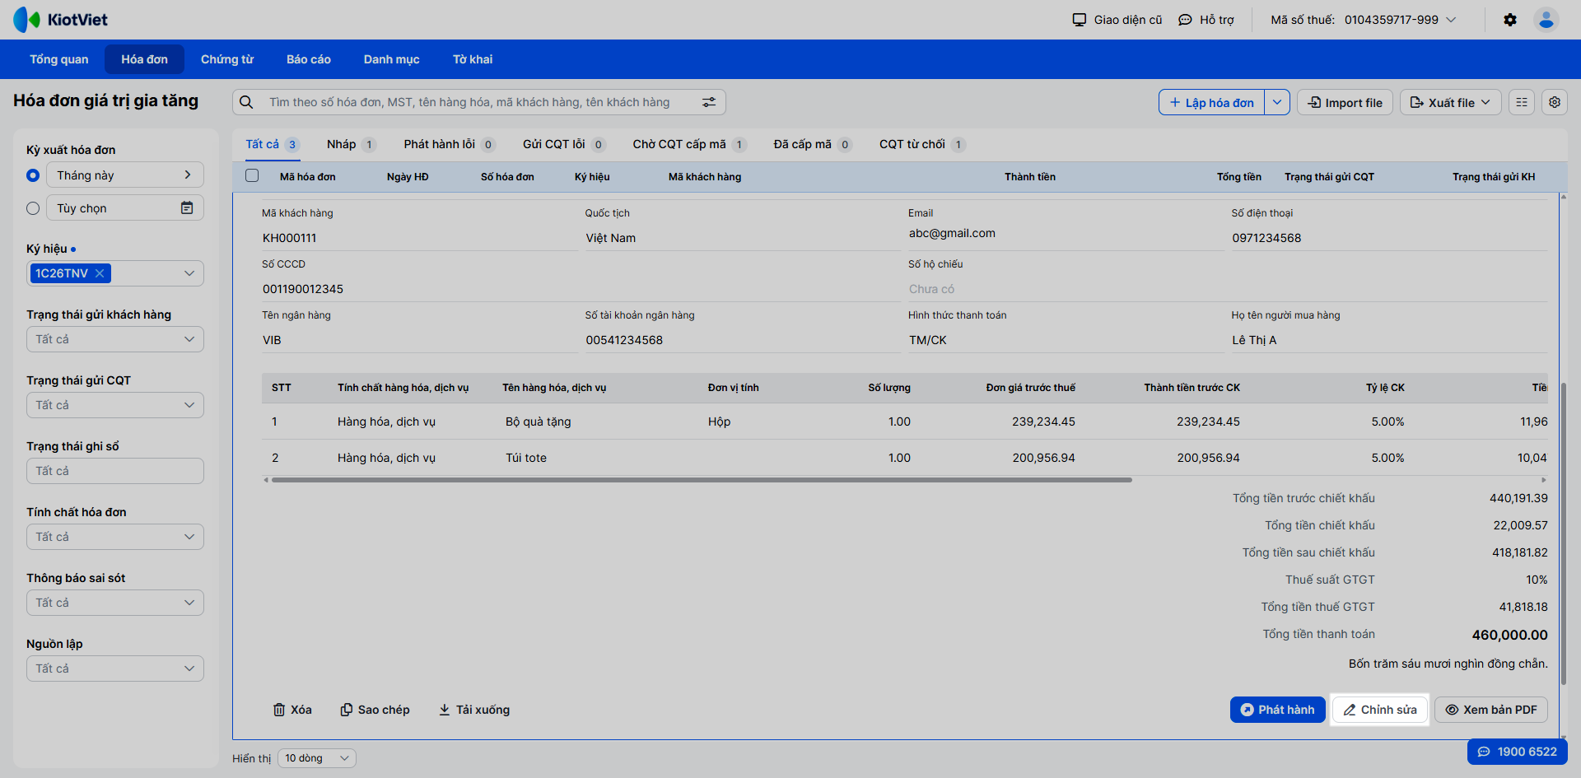The width and height of the screenshot is (1581, 778).
Task: Click the Import file button
Action: click(x=1345, y=102)
